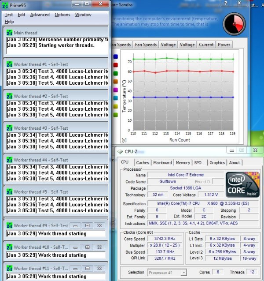Screen dimensions: 264x281
Task: Minimize the Worker thread #9 sub-window
Action: pos(75,225)
